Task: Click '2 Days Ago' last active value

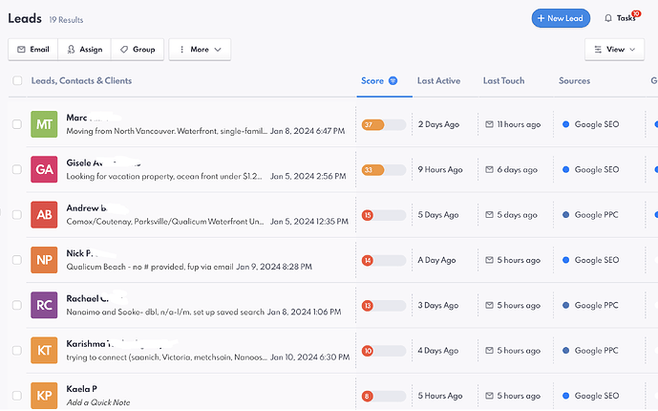Action: (438, 124)
